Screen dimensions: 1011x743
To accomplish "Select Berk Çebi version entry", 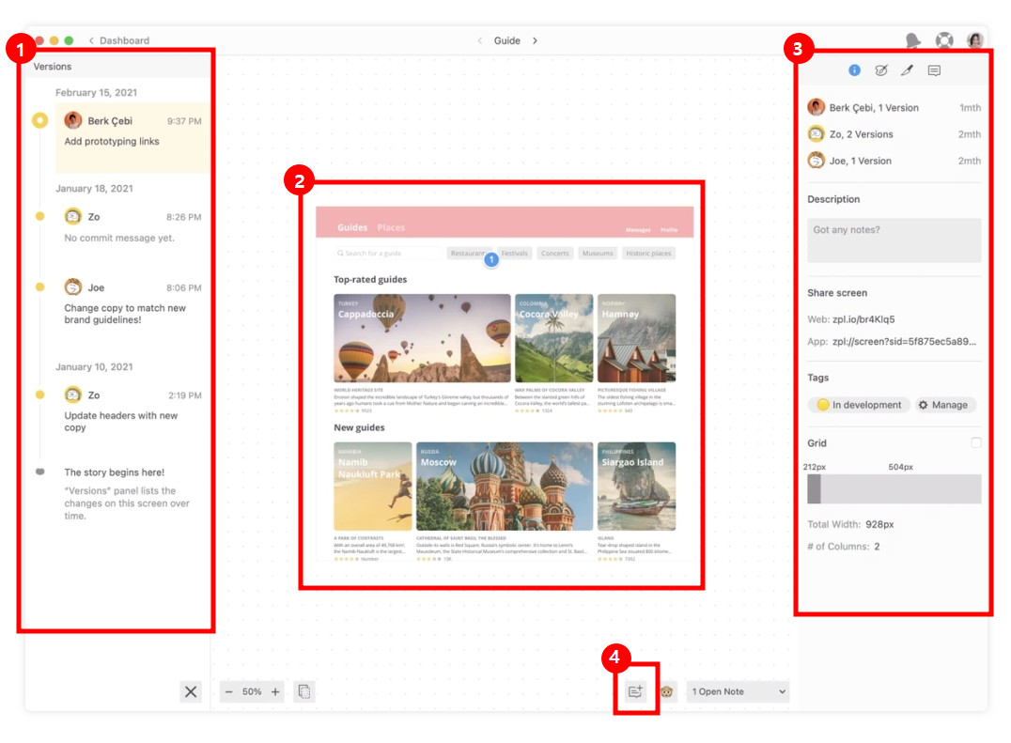I will point(132,137).
